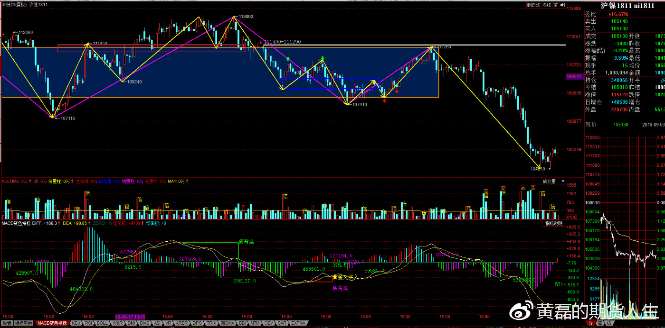The width and height of the screenshot is (665, 328).
Task: Click the 涨跌 value -3480
Action: [x=620, y=43]
